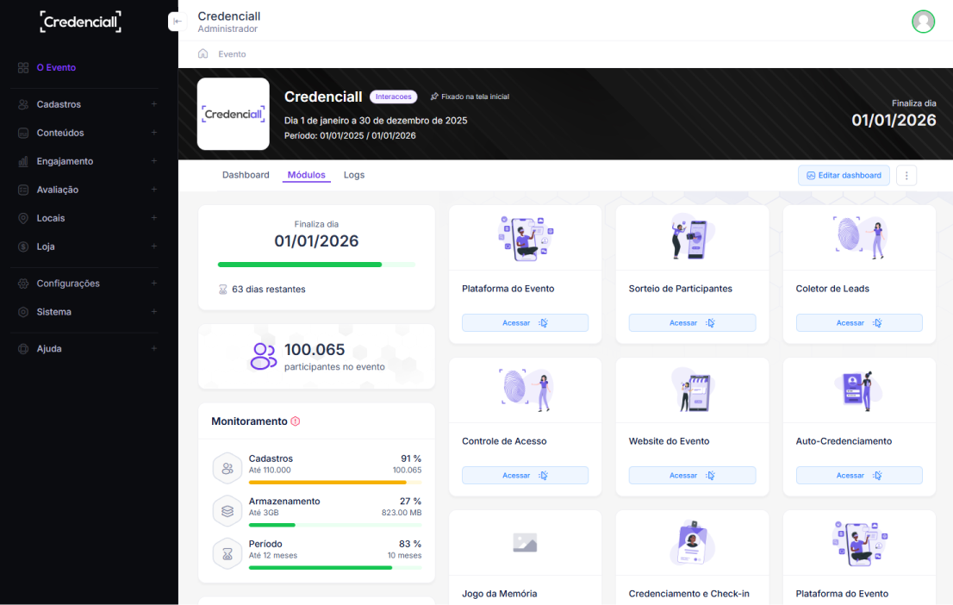Switch to the Dashboard tab

pos(246,175)
